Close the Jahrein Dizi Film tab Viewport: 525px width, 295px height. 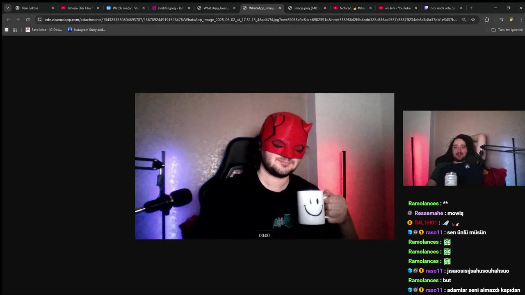98,8
